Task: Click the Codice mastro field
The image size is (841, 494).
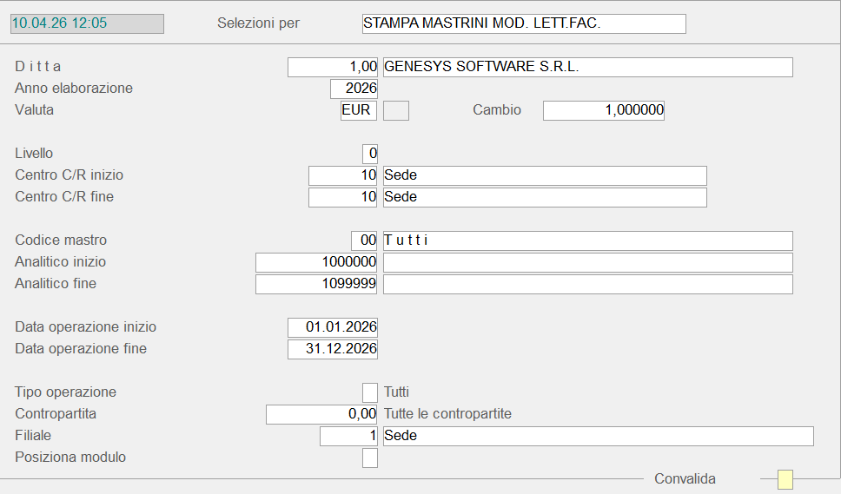Action: pos(364,240)
